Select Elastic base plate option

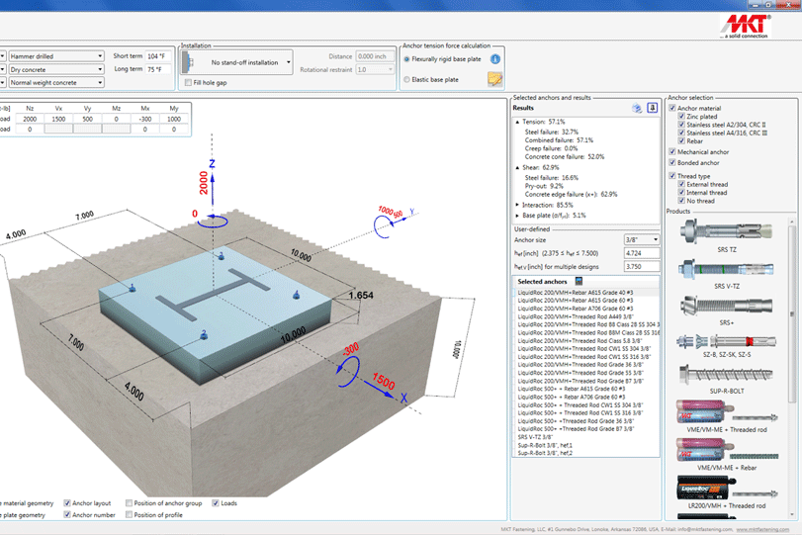pos(407,80)
